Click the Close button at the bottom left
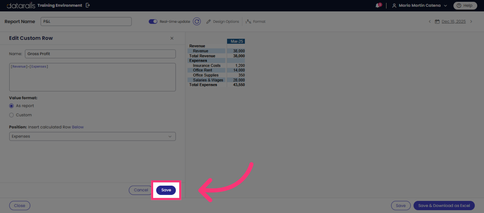The height and width of the screenshot is (213, 484). 20,206
